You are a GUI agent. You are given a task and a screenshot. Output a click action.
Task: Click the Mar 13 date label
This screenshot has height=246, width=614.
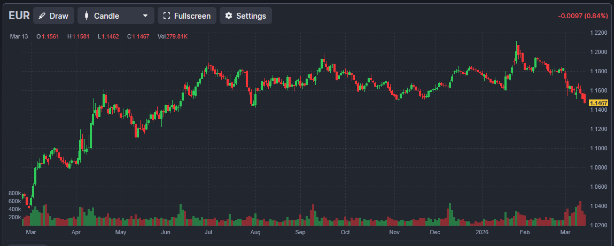tap(19, 36)
